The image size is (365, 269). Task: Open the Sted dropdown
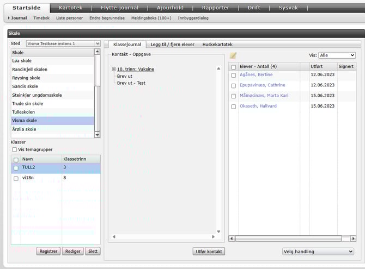[x=98, y=43]
